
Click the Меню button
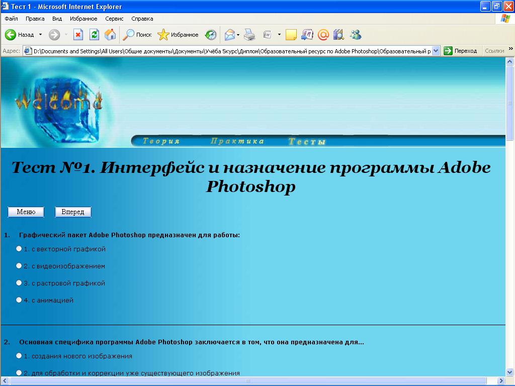point(26,212)
